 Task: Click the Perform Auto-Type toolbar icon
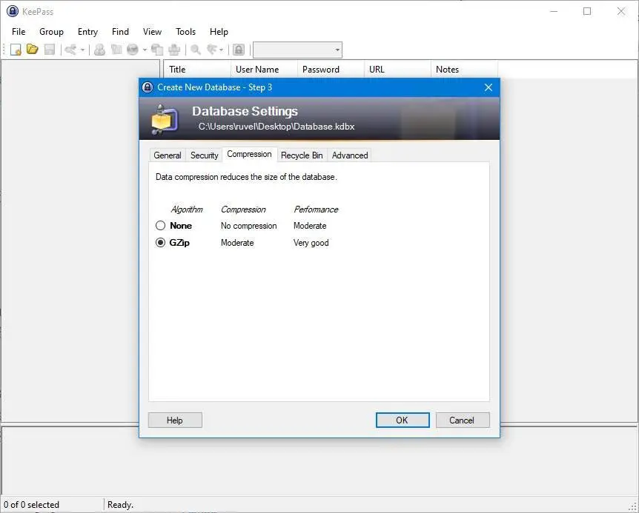pos(174,50)
